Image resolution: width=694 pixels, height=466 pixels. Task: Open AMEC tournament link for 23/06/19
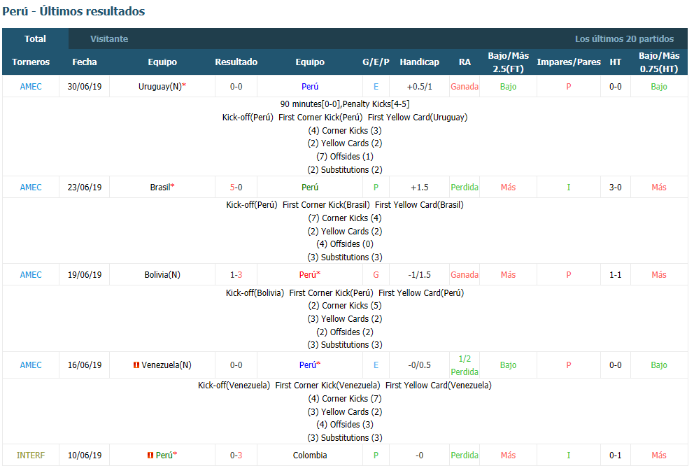click(x=31, y=188)
